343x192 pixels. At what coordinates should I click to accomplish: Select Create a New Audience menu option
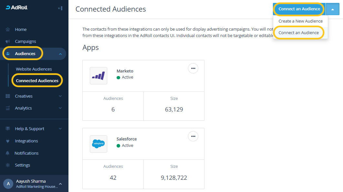pos(300,21)
